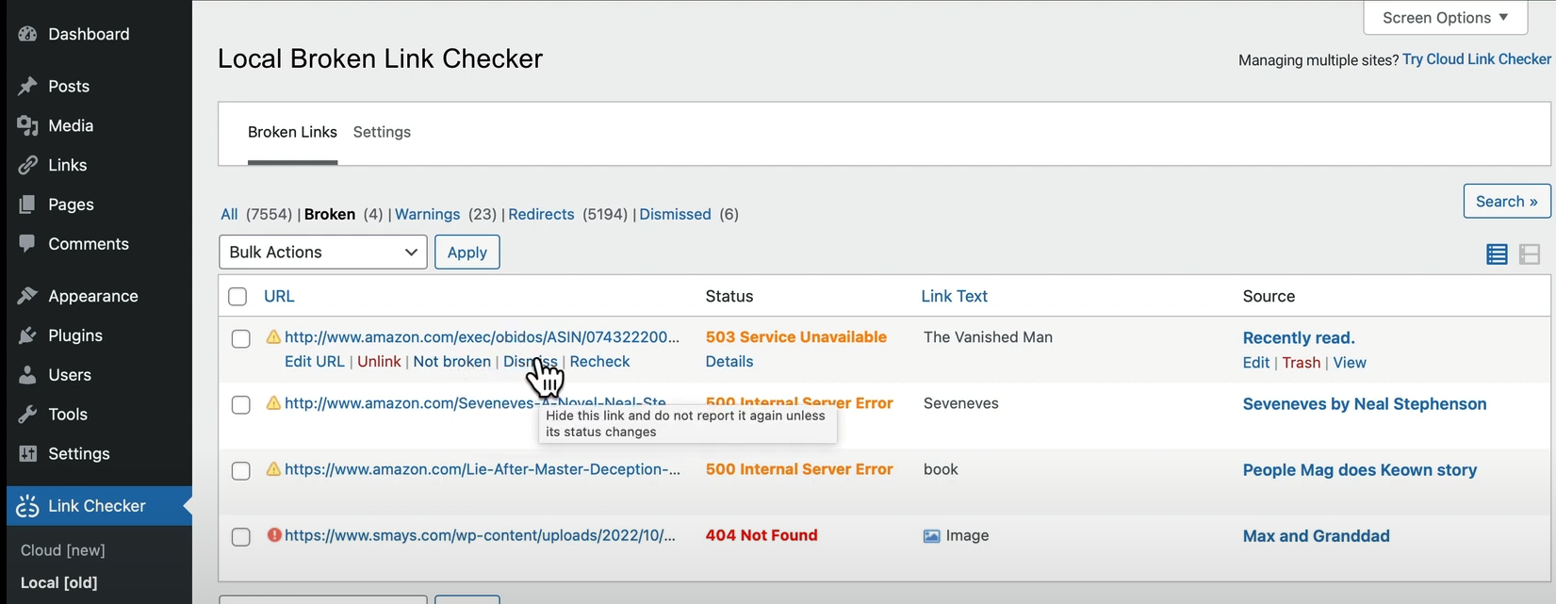Open the Dashboard sidebar icon
Viewport: 1556px width, 604px height.
[27, 34]
